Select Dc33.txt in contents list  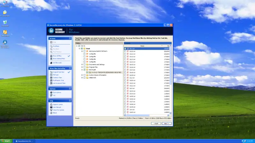click(132, 91)
